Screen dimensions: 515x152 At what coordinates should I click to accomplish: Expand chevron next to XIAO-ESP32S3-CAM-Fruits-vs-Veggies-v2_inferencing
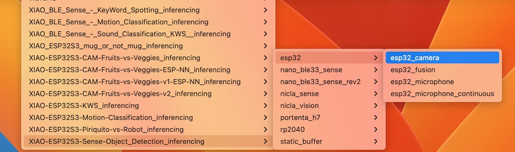point(265,94)
